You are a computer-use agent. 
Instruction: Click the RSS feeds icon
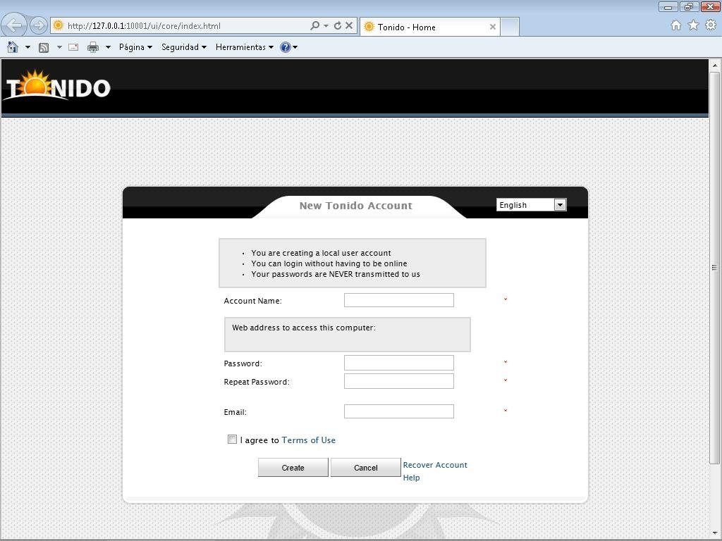44,47
